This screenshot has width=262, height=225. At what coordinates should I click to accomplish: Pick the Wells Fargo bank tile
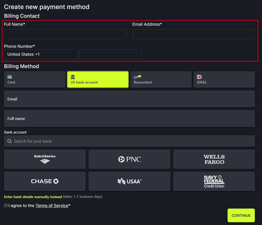click(214, 159)
